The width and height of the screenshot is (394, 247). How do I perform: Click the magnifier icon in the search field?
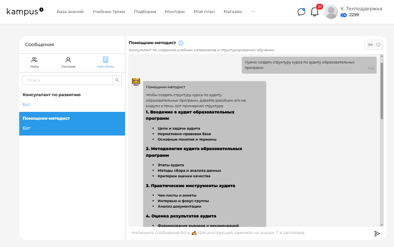point(117,80)
